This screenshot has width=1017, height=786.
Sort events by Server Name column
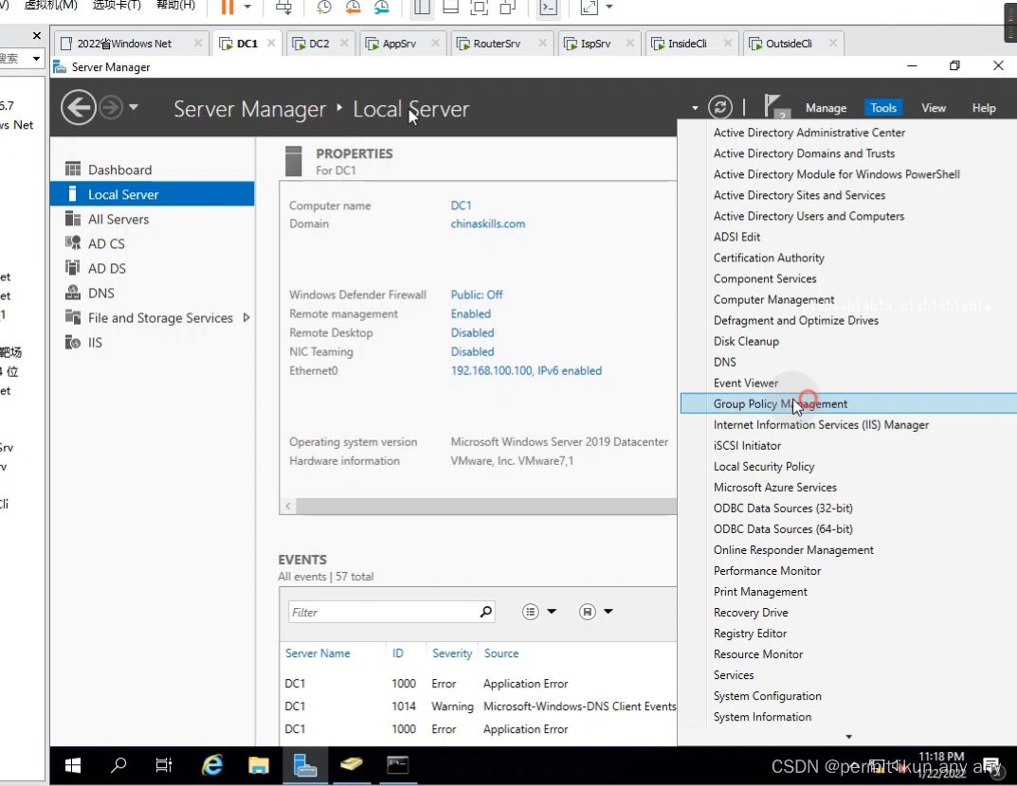pos(318,653)
